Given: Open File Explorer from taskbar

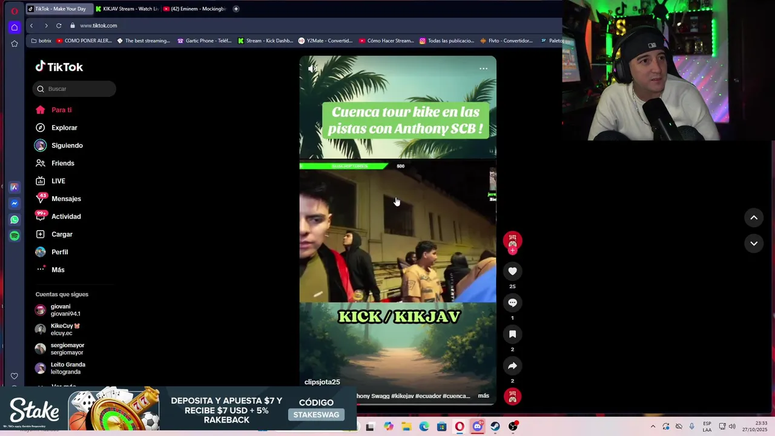Looking at the screenshot, I should [406, 427].
